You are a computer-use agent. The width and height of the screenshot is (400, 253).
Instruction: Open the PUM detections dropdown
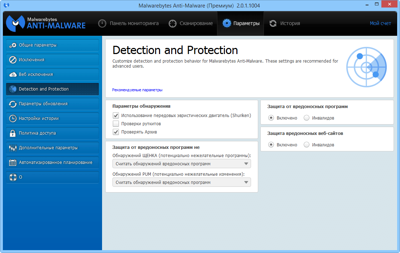tap(181, 182)
